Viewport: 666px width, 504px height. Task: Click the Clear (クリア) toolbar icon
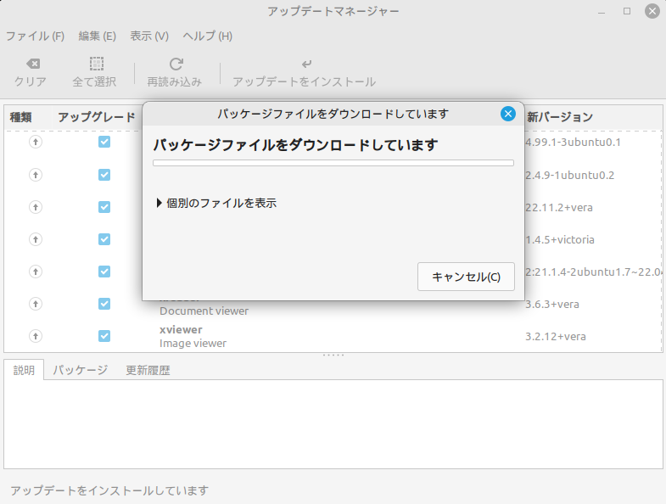point(33,64)
